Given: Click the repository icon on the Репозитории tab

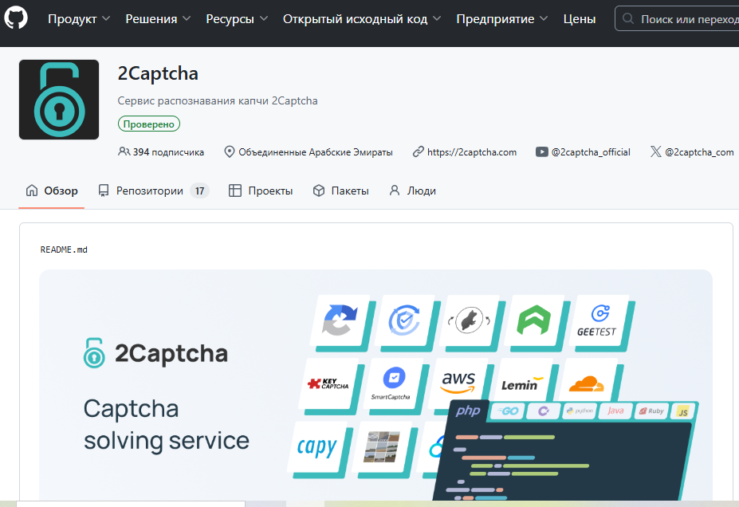Looking at the screenshot, I should tap(103, 191).
